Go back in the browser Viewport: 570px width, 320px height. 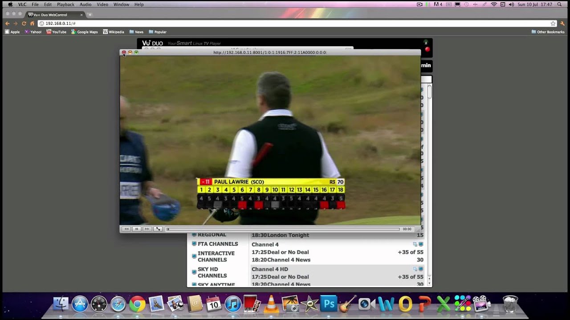click(x=7, y=23)
